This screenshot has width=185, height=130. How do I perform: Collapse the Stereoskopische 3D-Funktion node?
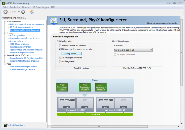point(5,55)
